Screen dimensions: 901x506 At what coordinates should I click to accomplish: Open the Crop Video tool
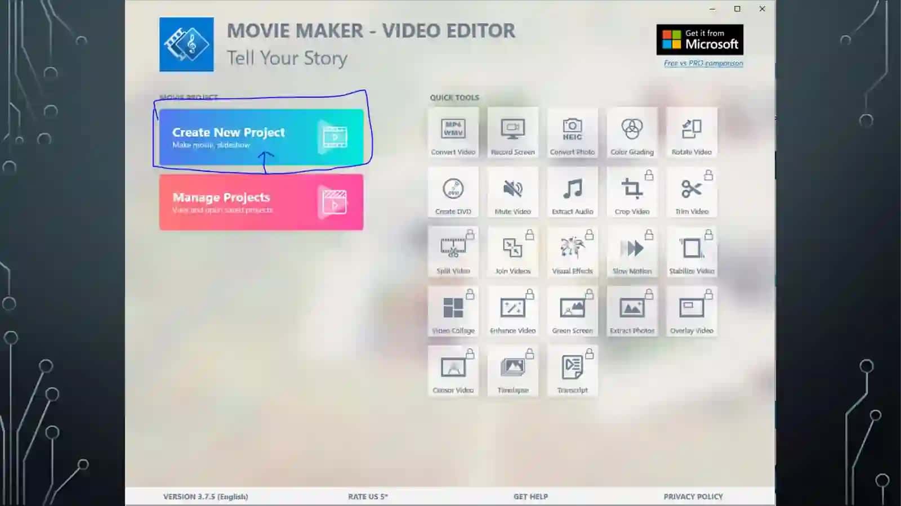coord(632,192)
